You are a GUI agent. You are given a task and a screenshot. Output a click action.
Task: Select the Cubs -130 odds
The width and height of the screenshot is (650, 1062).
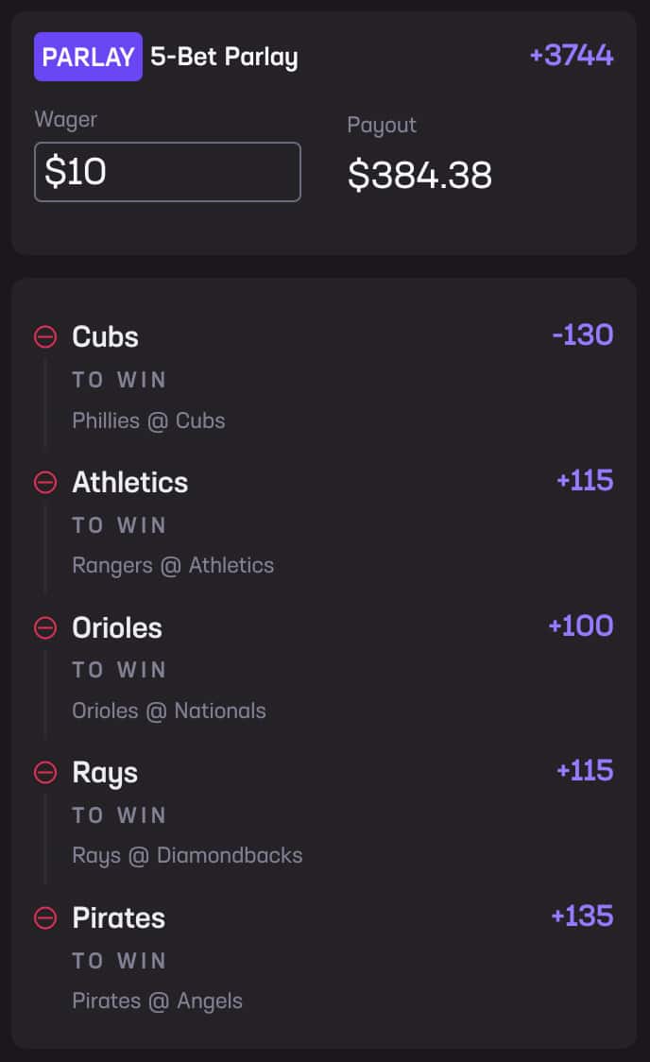click(x=583, y=334)
